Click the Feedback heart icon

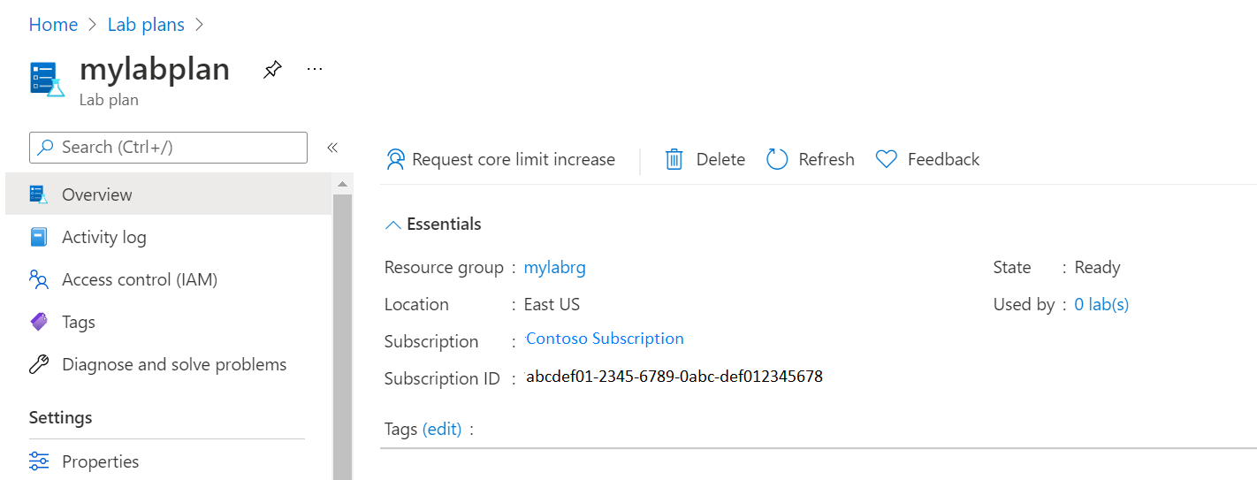(x=886, y=159)
